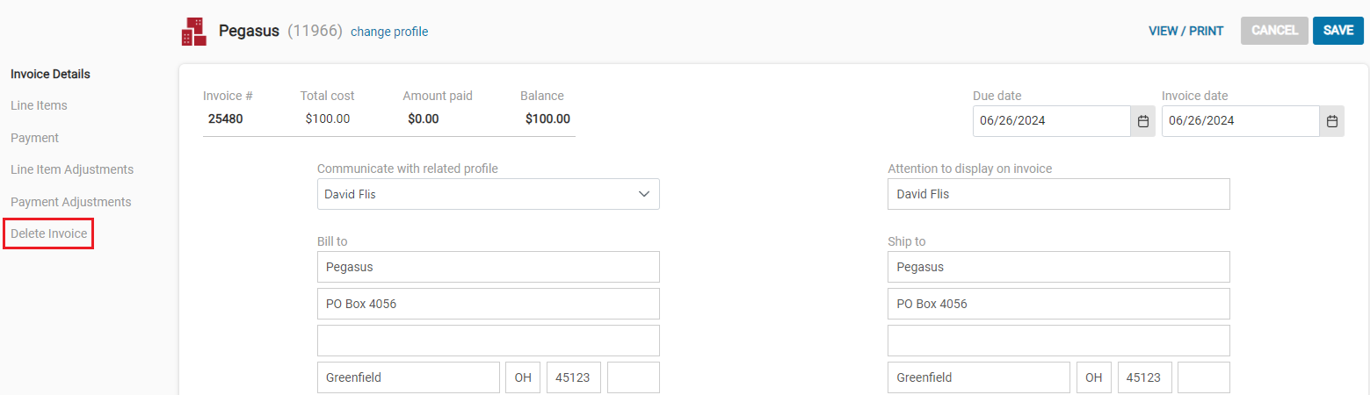Click Delete Invoice in the sidebar
Screen dimensions: 1370x395
pyautogui.click(x=48, y=233)
